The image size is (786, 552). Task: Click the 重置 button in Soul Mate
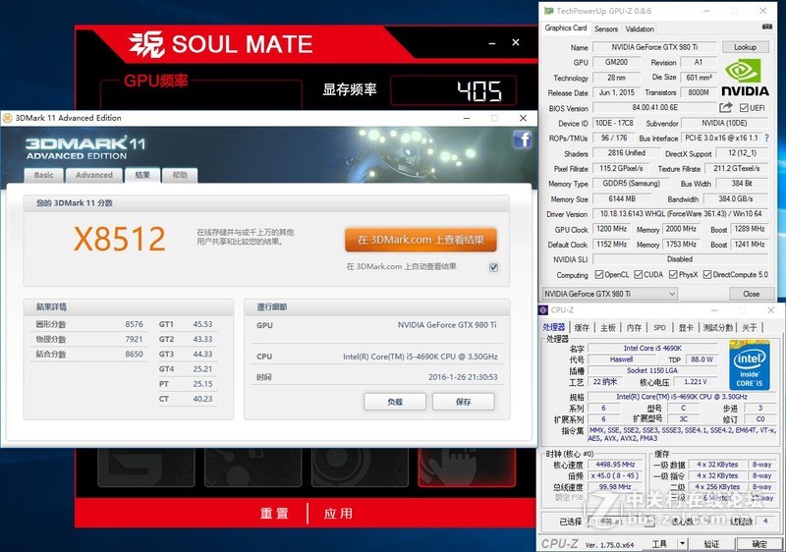[274, 514]
